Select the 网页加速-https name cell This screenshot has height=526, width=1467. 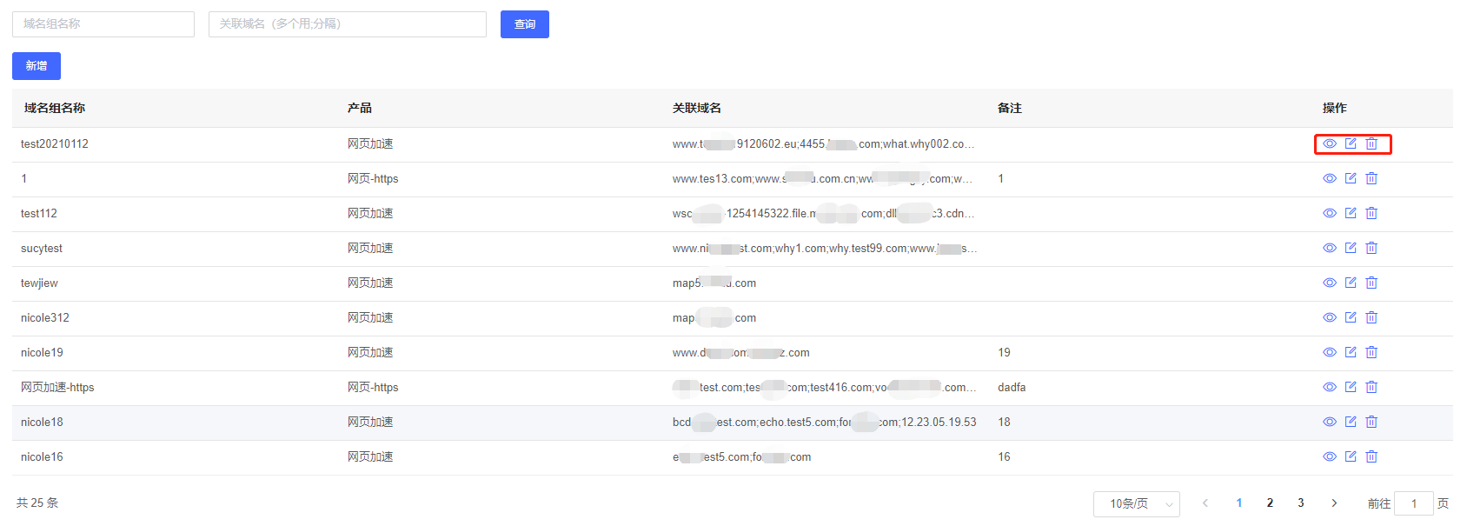57,387
